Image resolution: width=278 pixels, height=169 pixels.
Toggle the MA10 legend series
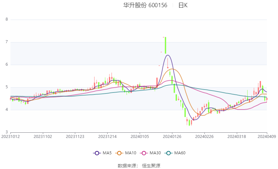[x=126, y=153]
